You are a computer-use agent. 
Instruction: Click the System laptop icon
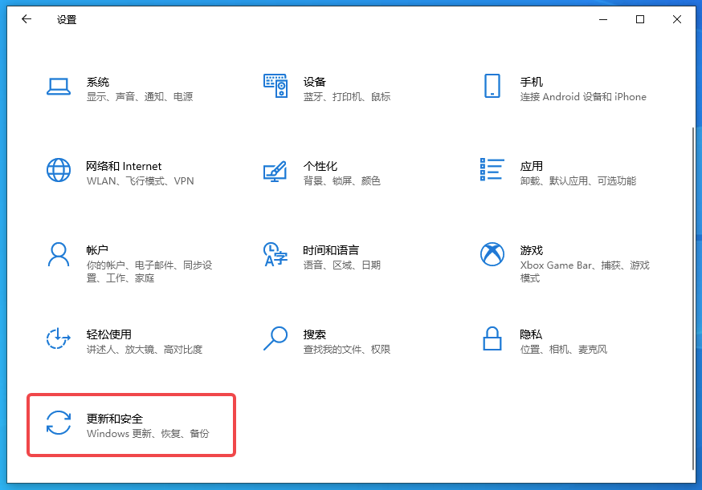coord(58,87)
